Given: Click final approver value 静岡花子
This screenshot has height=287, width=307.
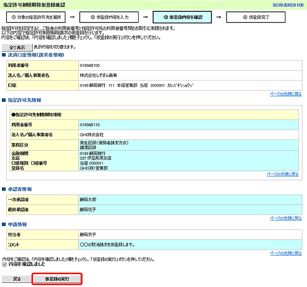Looking at the screenshot, I should [x=88, y=210].
